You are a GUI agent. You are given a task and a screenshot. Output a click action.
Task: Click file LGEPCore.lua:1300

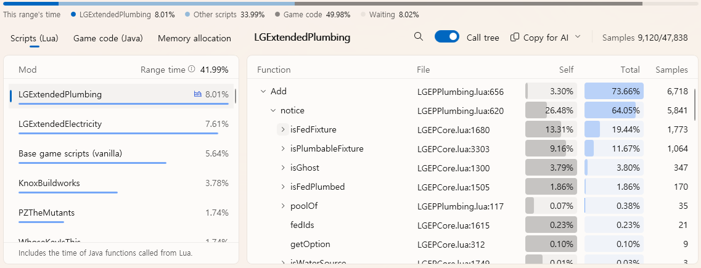[453, 168]
